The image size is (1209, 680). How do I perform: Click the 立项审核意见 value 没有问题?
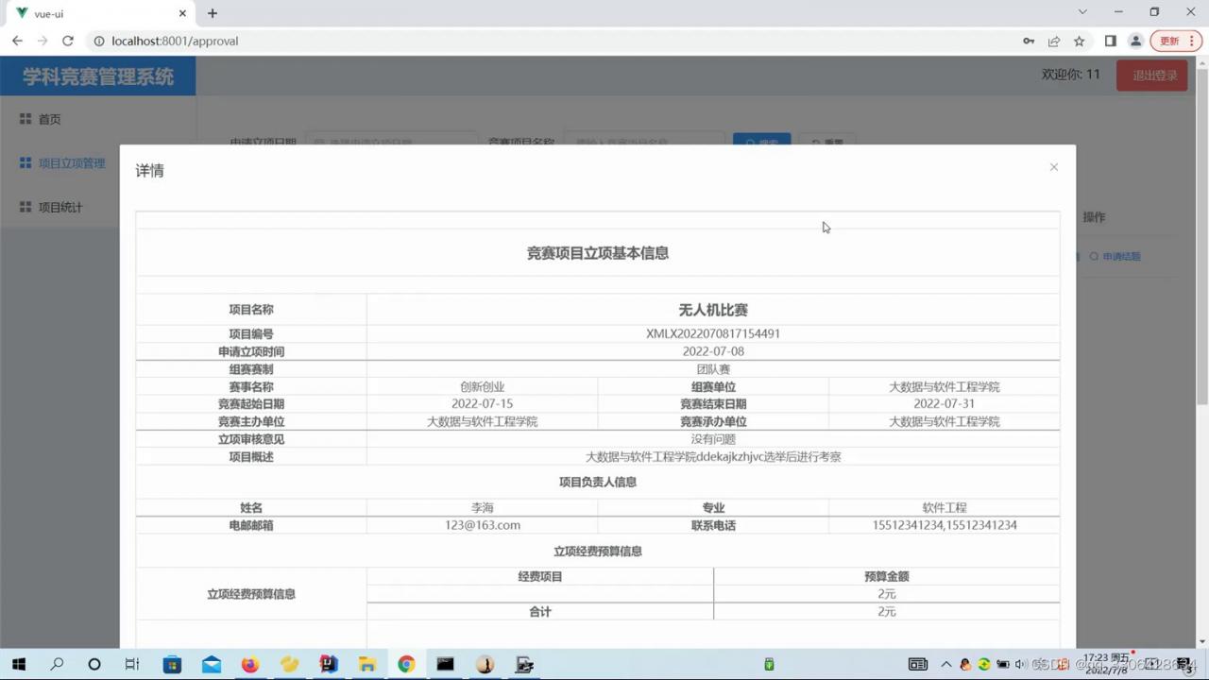[x=713, y=439]
